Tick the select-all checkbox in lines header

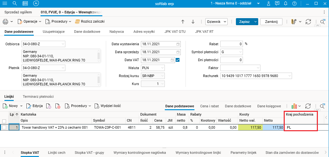4,121
